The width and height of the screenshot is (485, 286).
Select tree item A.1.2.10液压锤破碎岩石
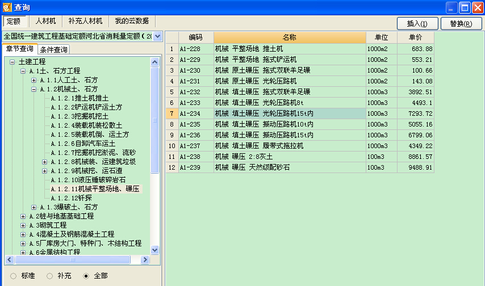click(89, 180)
